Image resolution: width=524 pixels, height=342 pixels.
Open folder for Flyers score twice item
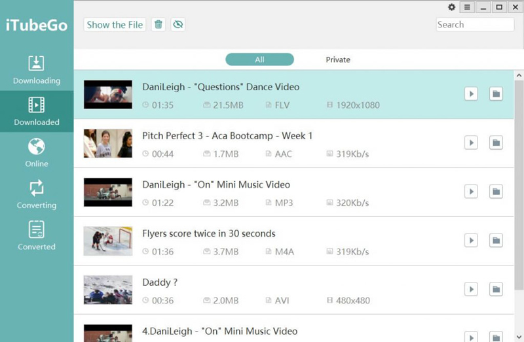pos(496,240)
